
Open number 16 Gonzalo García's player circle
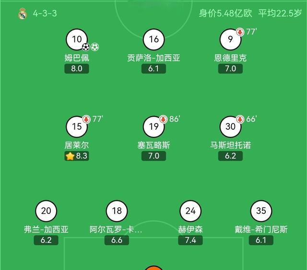[153, 39]
